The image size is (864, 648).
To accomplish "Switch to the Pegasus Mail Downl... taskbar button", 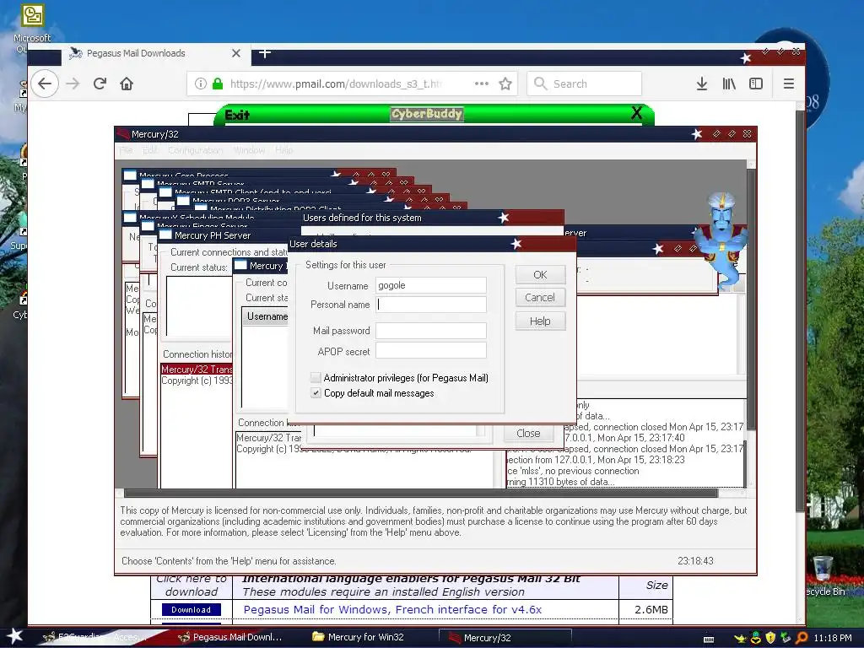I will [237, 638].
